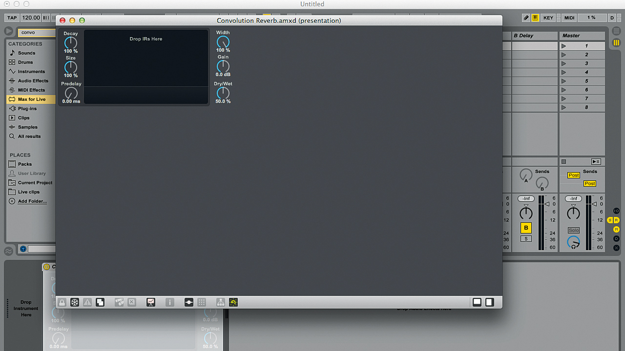Viewport: 625px width, 351px height.
Task: Toggle the lower Post send button
Action: 590,183
